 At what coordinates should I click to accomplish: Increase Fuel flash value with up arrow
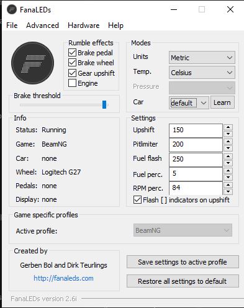(228, 156)
